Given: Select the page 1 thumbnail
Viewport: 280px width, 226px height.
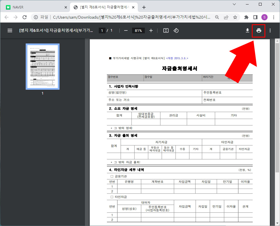Looking at the screenshot, I should 42,67.
